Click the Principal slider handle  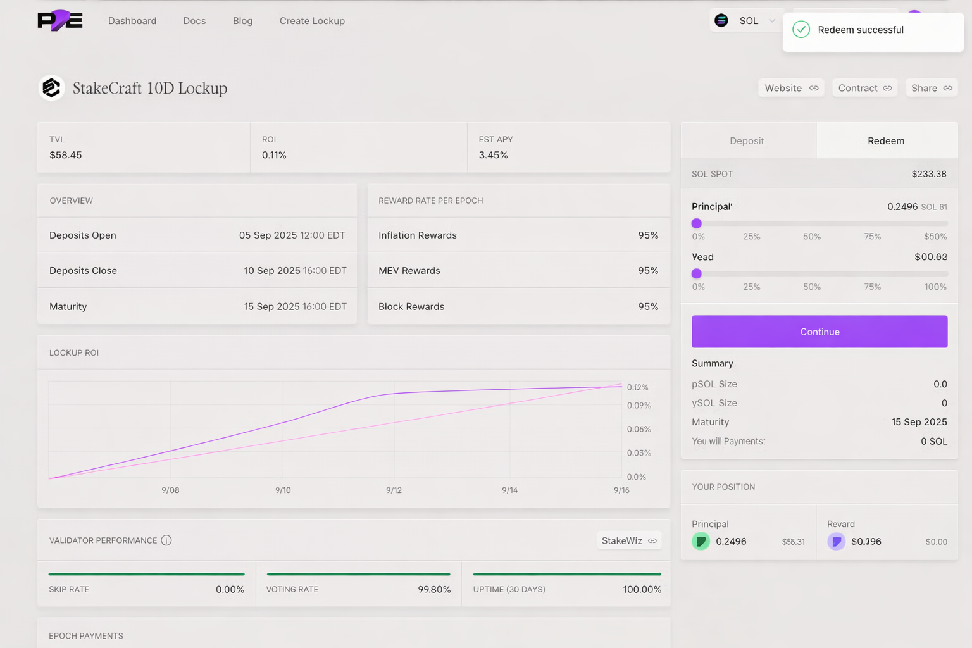coord(697,223)
